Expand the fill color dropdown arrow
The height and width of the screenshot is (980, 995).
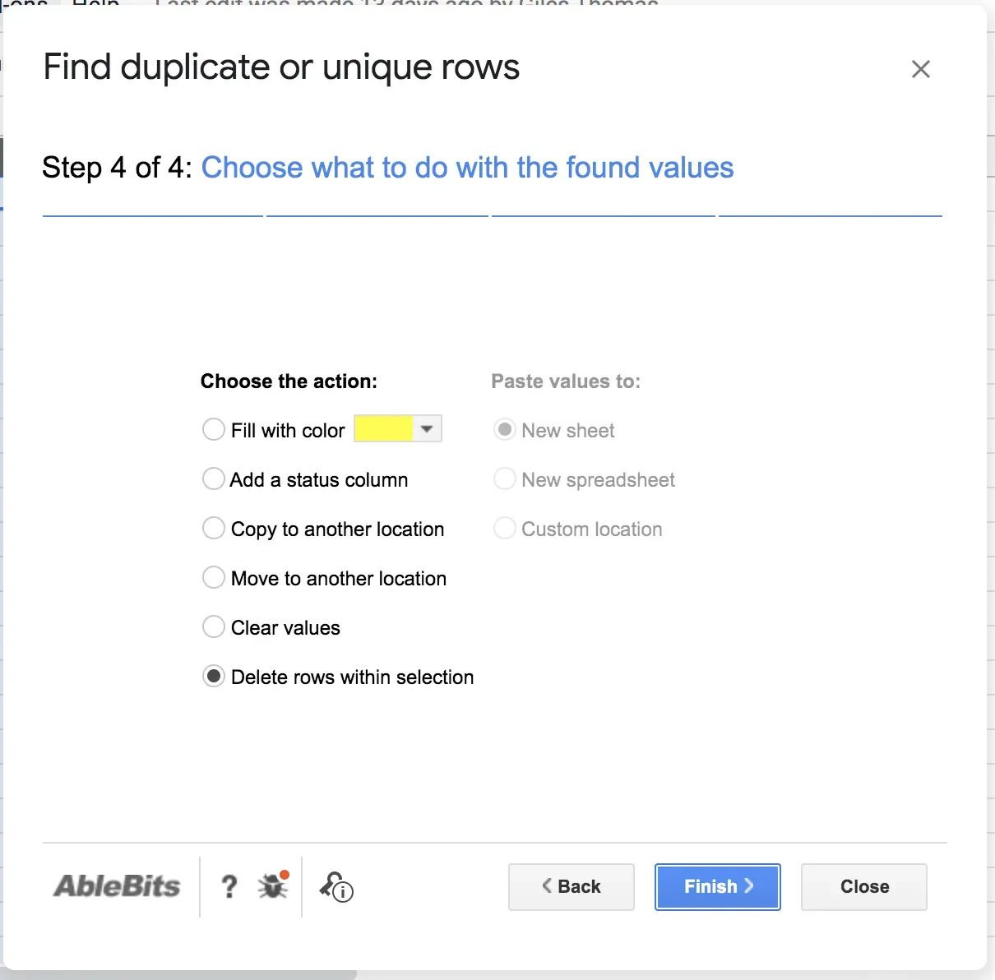click(x=427, y=429)
